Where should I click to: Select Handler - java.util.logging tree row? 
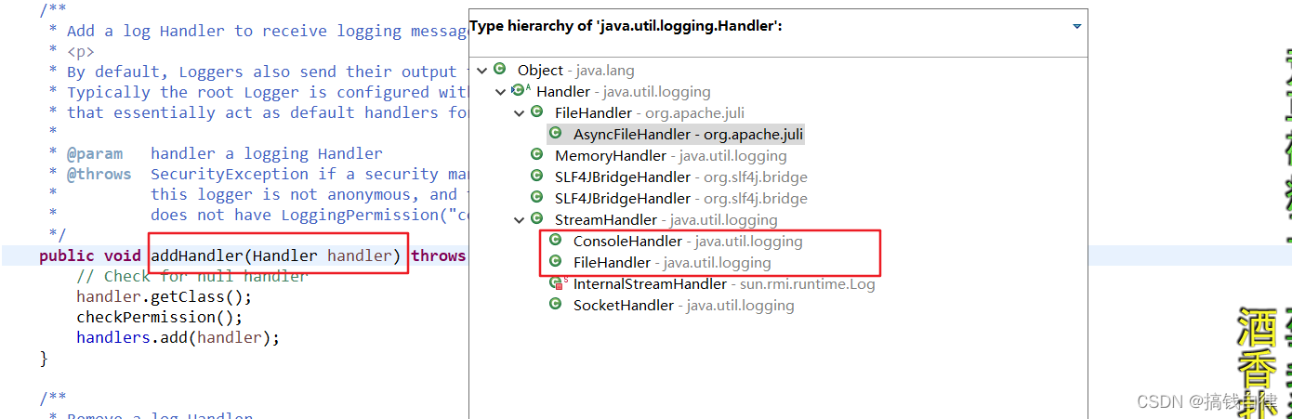coord(624,92)
